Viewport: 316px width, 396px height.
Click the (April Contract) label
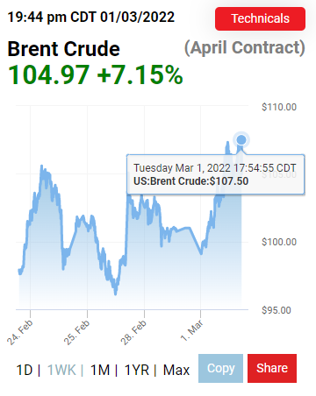[x=245, y=47]
